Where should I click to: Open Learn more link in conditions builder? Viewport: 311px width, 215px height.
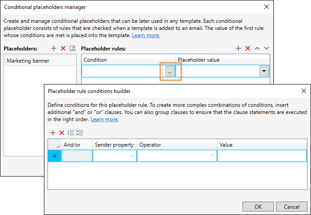point(105,119)
